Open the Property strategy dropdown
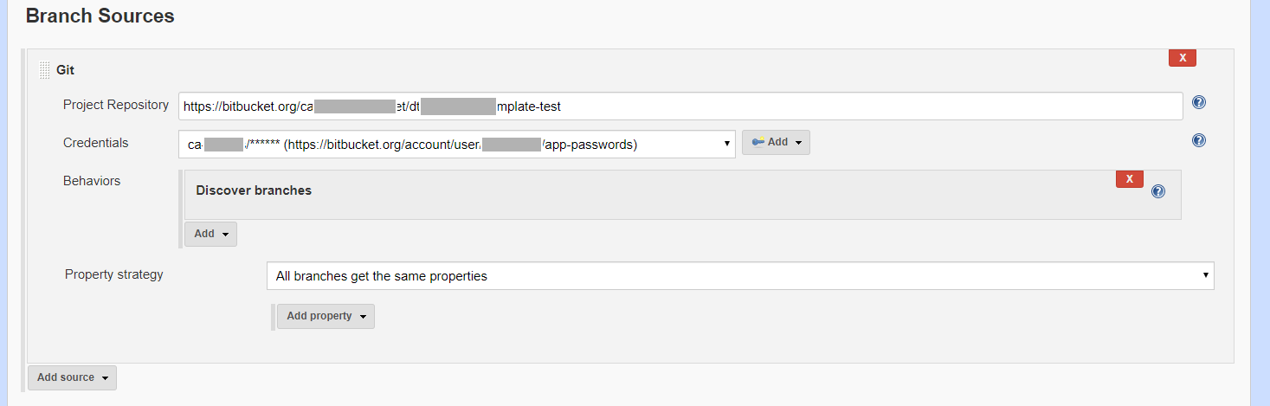 click(x=740, y=276)
